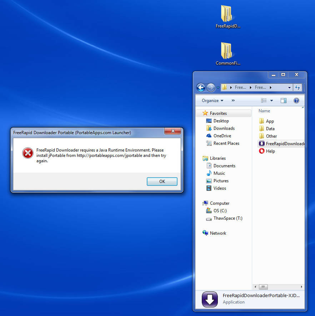Select Network in the navigation pane
This screenshot has height=316, width=315.
coord(218,233)
